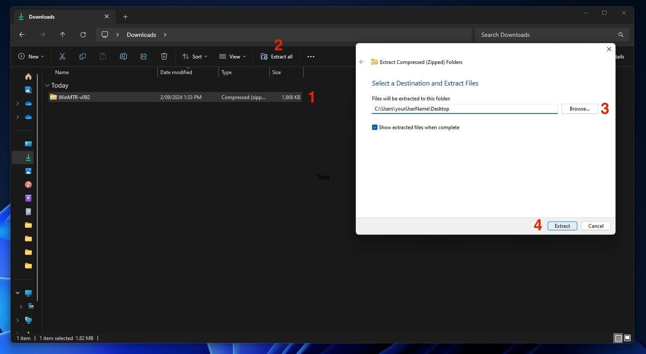The width and height of the screenshot is (646, 354).
Task: Open Gallery in the navigation pane
Action: click(28, 90)
